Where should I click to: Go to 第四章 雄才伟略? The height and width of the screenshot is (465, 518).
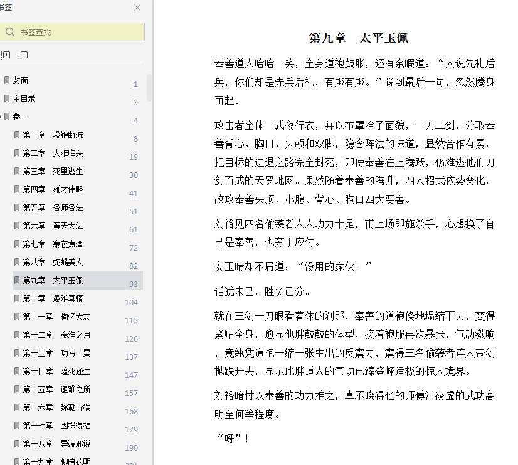(x=53, y=189)
